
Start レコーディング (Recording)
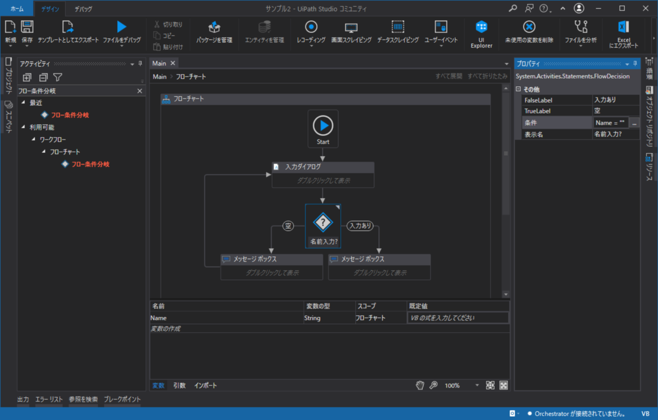(x=311, y=32)
